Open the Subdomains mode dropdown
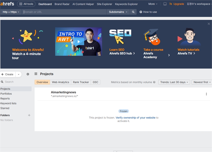 118,12
